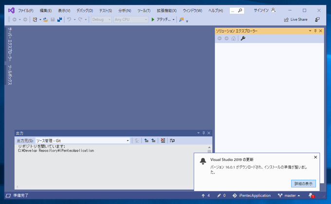Close the Solution Explorer panel
This screenshot has width=331, height=204.
pos(321,31)
